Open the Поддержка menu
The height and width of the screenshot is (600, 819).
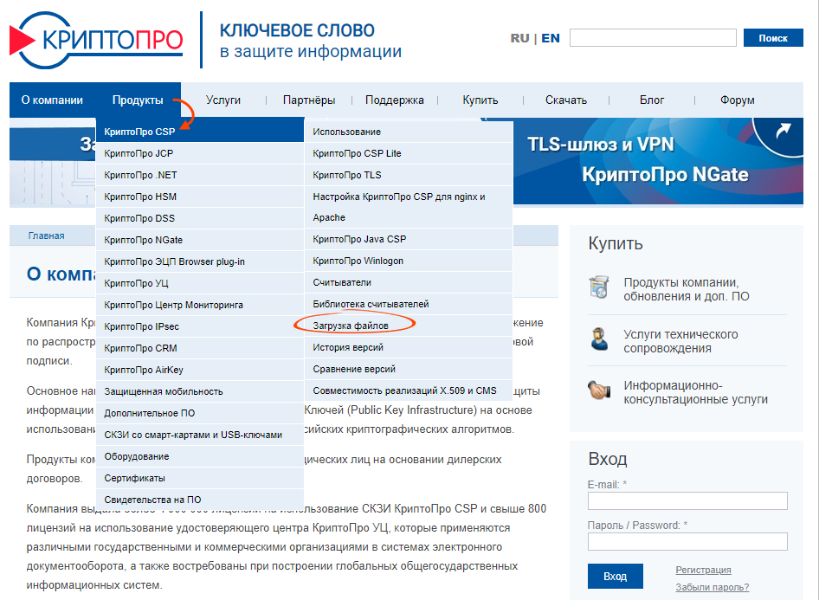pos(395,100)
